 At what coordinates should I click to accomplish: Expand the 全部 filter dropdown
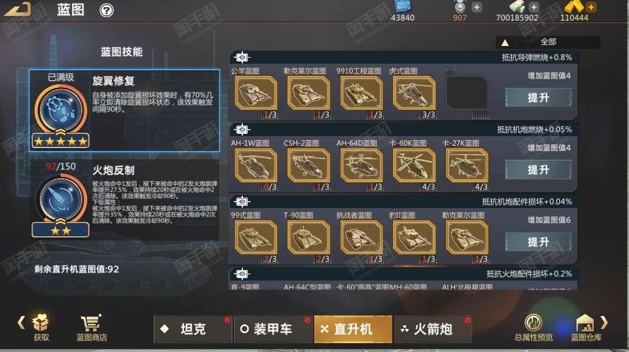point(548,42)
